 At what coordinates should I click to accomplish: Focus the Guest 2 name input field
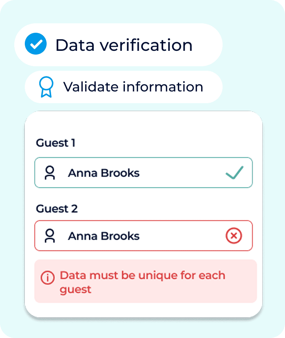point(144,236)
